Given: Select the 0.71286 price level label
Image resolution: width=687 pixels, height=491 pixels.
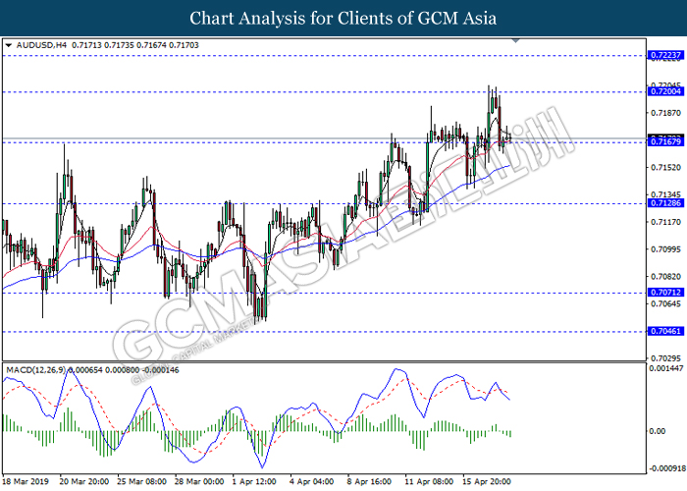Looking at the screenshot, I should click(665, 203).
